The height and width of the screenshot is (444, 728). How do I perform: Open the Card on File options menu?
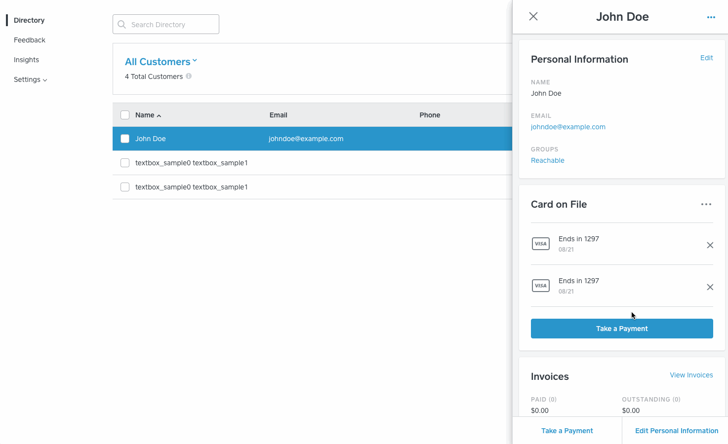point(706,204)
